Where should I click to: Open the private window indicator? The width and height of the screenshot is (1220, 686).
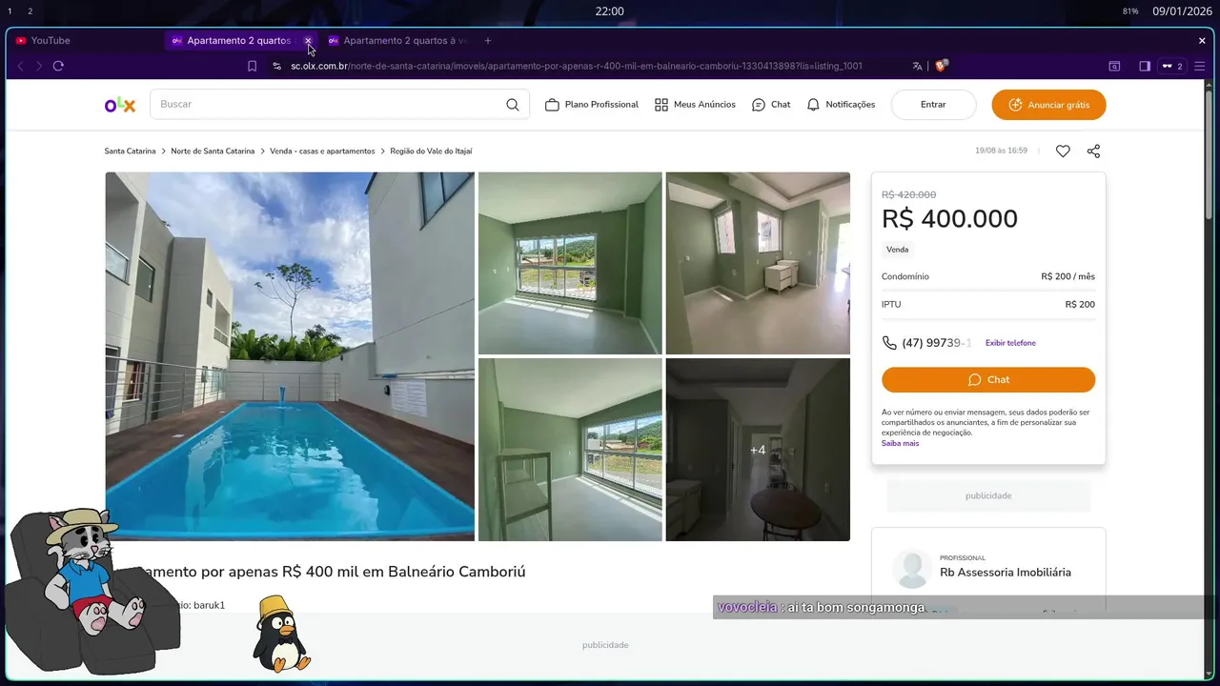(x=1171, y=66)
